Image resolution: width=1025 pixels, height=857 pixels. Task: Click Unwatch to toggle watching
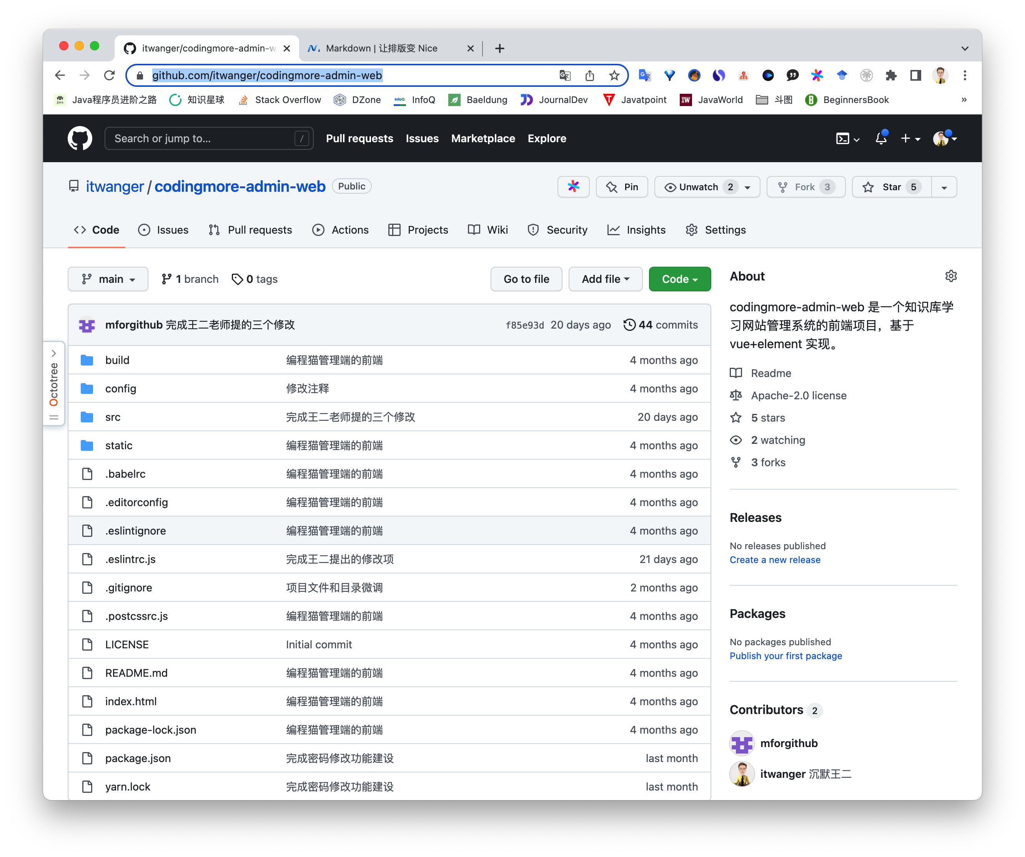[x=697, y=187]
